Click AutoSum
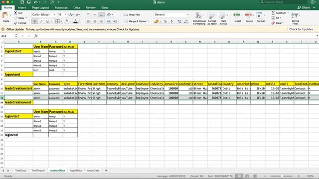 click(279, 13)
